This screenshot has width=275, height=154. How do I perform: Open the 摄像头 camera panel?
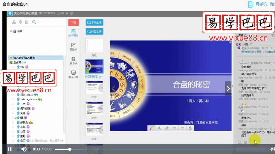73,60
